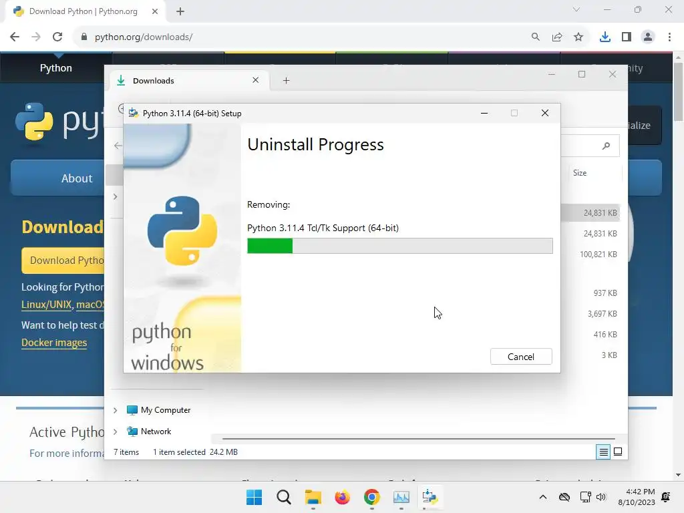Select the 3,697 KB file row
Viewport: 684px width, 513px height.
click(602, 314)
